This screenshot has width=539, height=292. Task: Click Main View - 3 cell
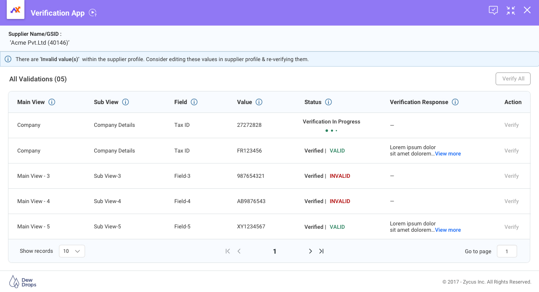(x=33, y=176)
